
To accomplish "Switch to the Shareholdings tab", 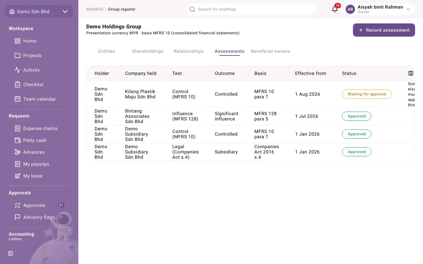I will pos(148,51).
